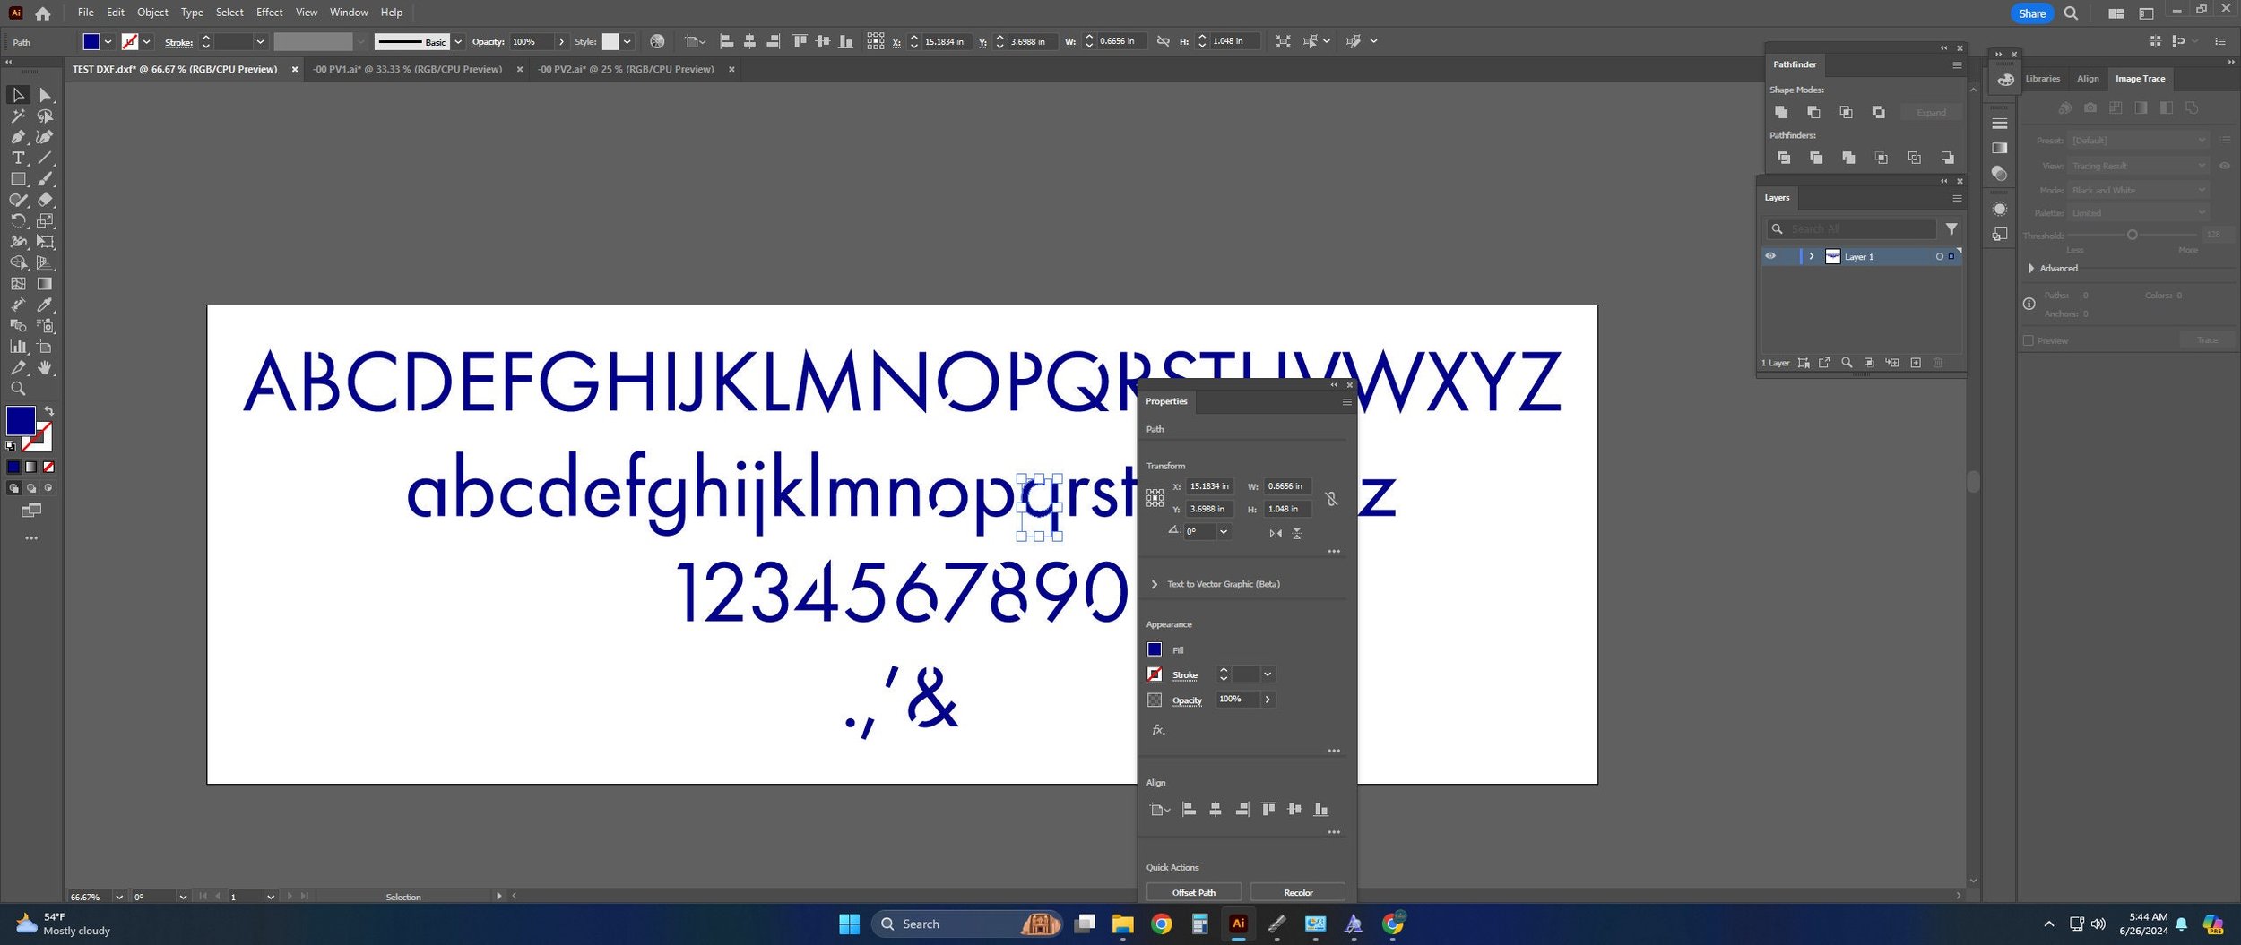The image size is (2241, 945).
Task: Click Divide pathfinder icon
Action: 1784,158
